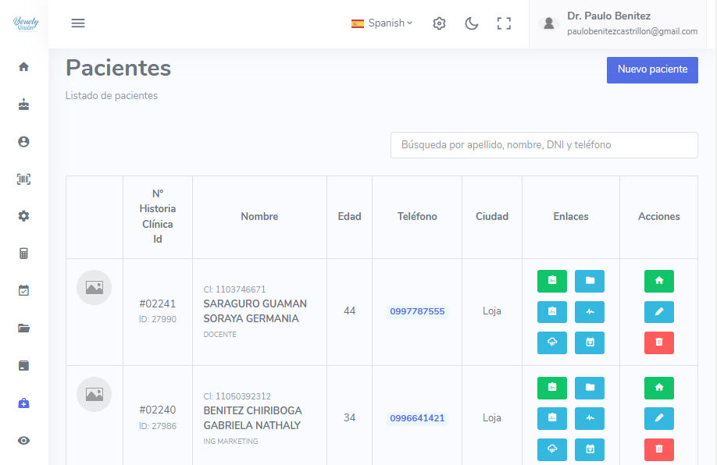Open the calculator in the sidebar
Image resolution: width=717 pixels, height=465 pixels.
pos(23,253)
